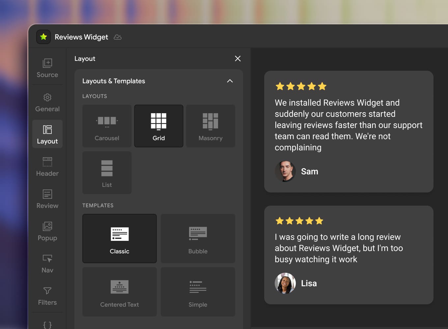Open the Popup sidebar section

tap(47, 231)
